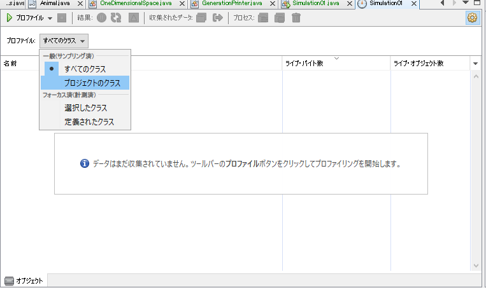Take snapshot of collected data icon
Viewport: 486px width, 288px height.
pyautogui.click(x=201, y=18)
